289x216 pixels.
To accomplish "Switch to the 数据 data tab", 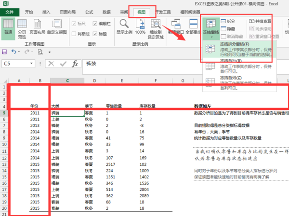I will (x=106, y=12).
